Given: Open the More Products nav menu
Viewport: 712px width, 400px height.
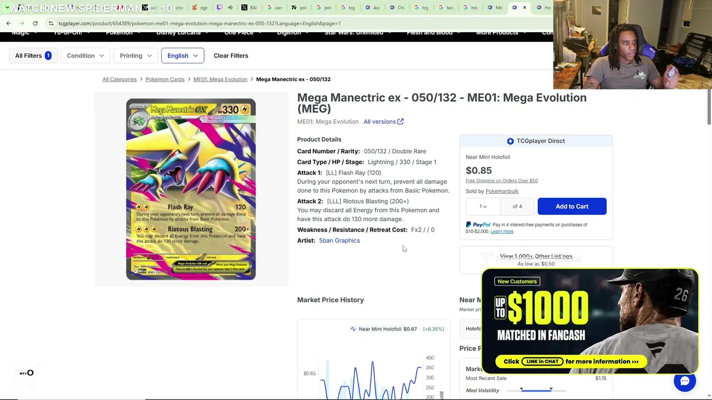Looking at the screenshot, I should (500, 33).
